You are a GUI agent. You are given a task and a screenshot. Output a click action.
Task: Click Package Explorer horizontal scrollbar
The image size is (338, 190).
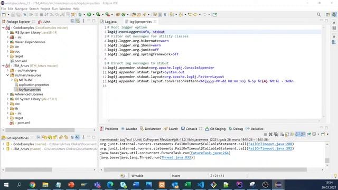[40, 130]
